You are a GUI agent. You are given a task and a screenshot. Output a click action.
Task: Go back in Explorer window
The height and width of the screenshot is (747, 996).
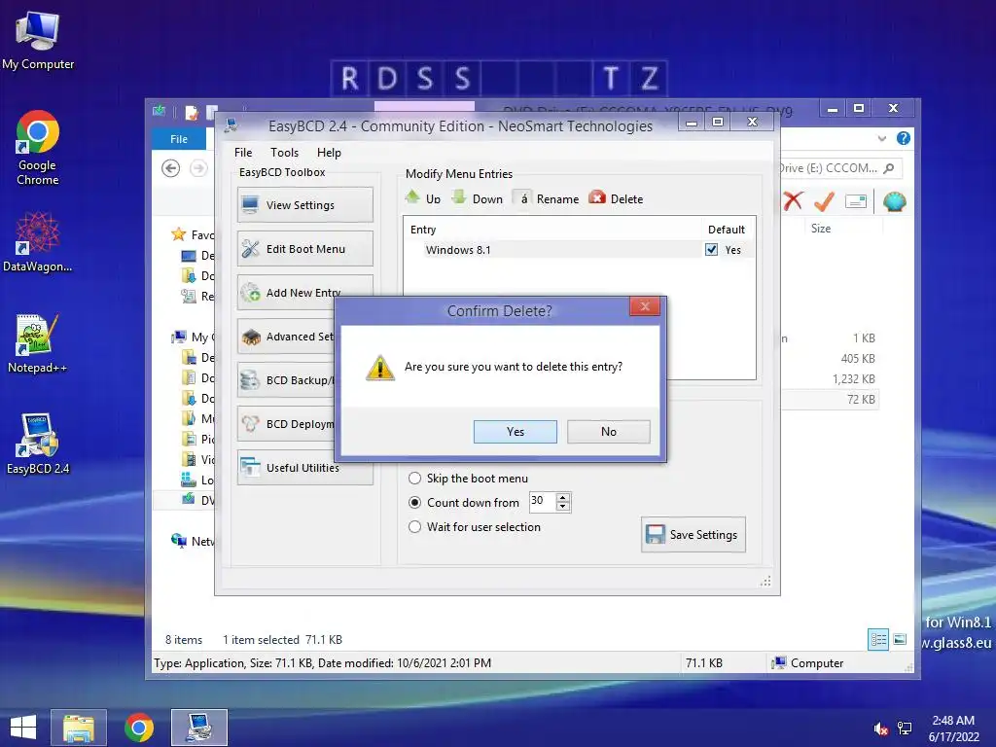(x=171, y=168)
